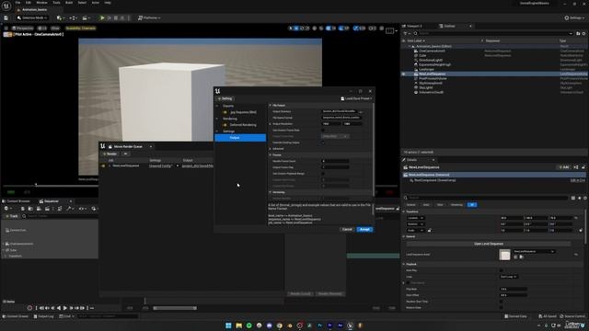
Task: Toggle the NewLevelSequence job enabled switch
Action: click(103, 165)
